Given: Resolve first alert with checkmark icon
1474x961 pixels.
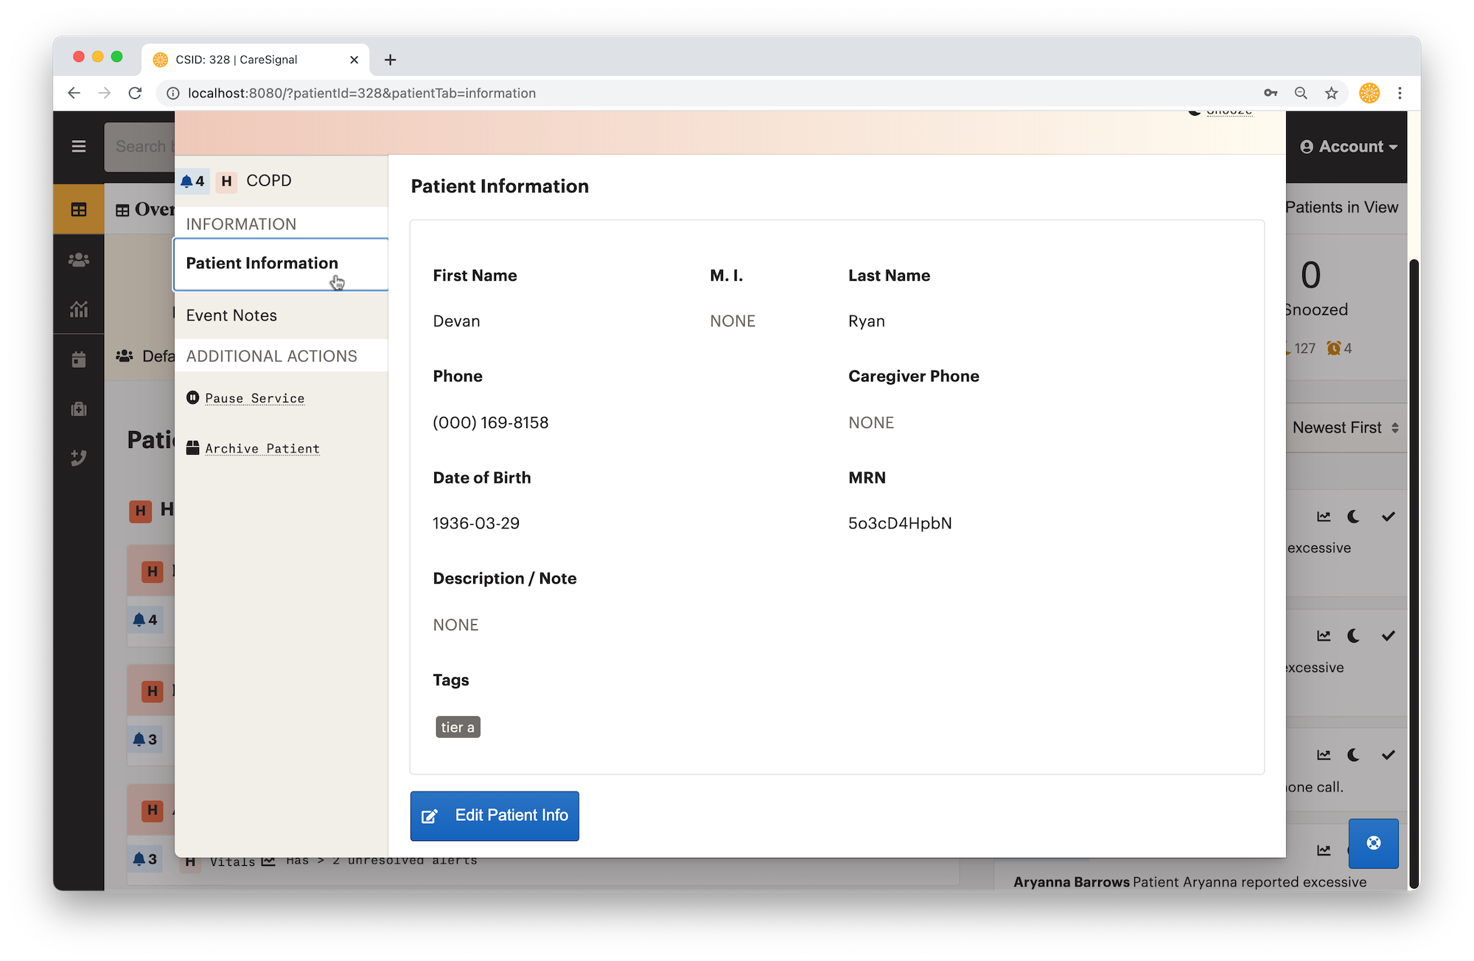Looking at the screenshot, I should tap(1389, 517).
